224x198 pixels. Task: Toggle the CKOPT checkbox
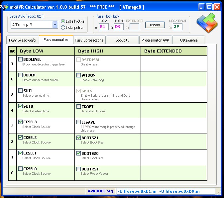(78, 107)
